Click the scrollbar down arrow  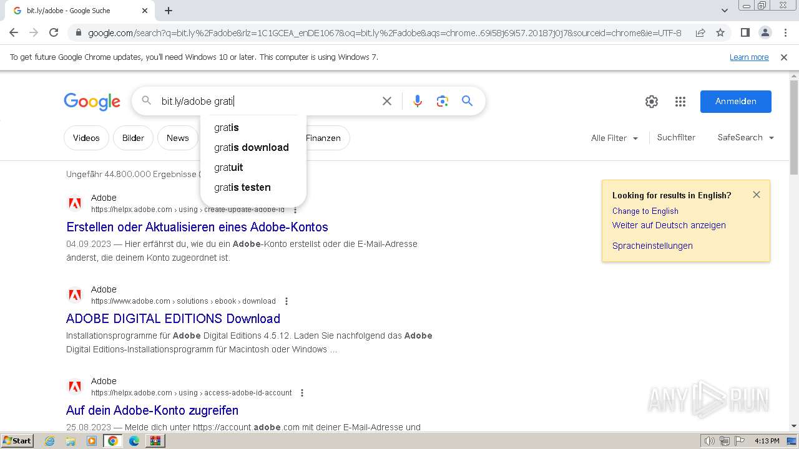click(794, 426)
